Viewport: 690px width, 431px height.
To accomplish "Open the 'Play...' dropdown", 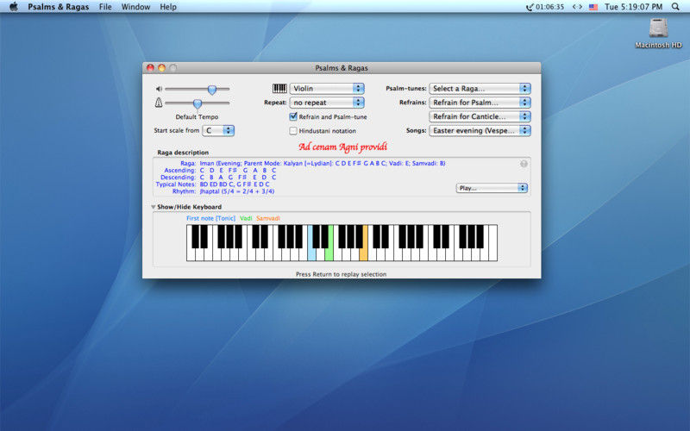I will [x=492, y=188].
